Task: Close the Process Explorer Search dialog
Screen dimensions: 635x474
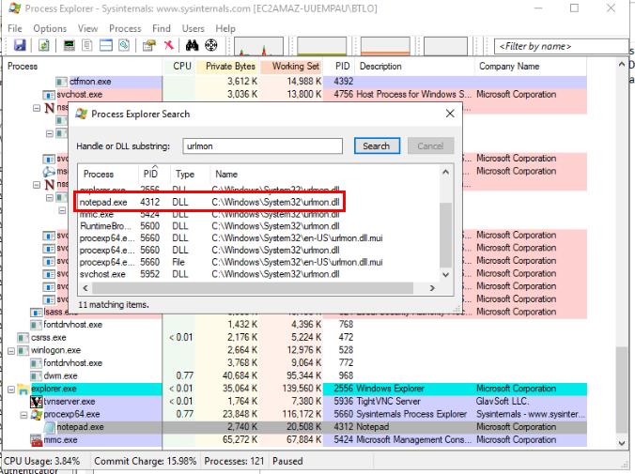Action: [450, 114]
